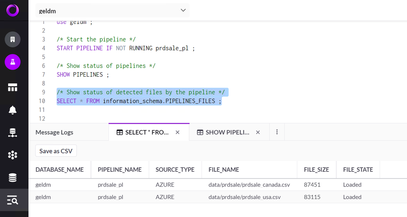407x217 pixels.
Task: Click the PIPELINE_NAME column header
Action: click(119, 170)
